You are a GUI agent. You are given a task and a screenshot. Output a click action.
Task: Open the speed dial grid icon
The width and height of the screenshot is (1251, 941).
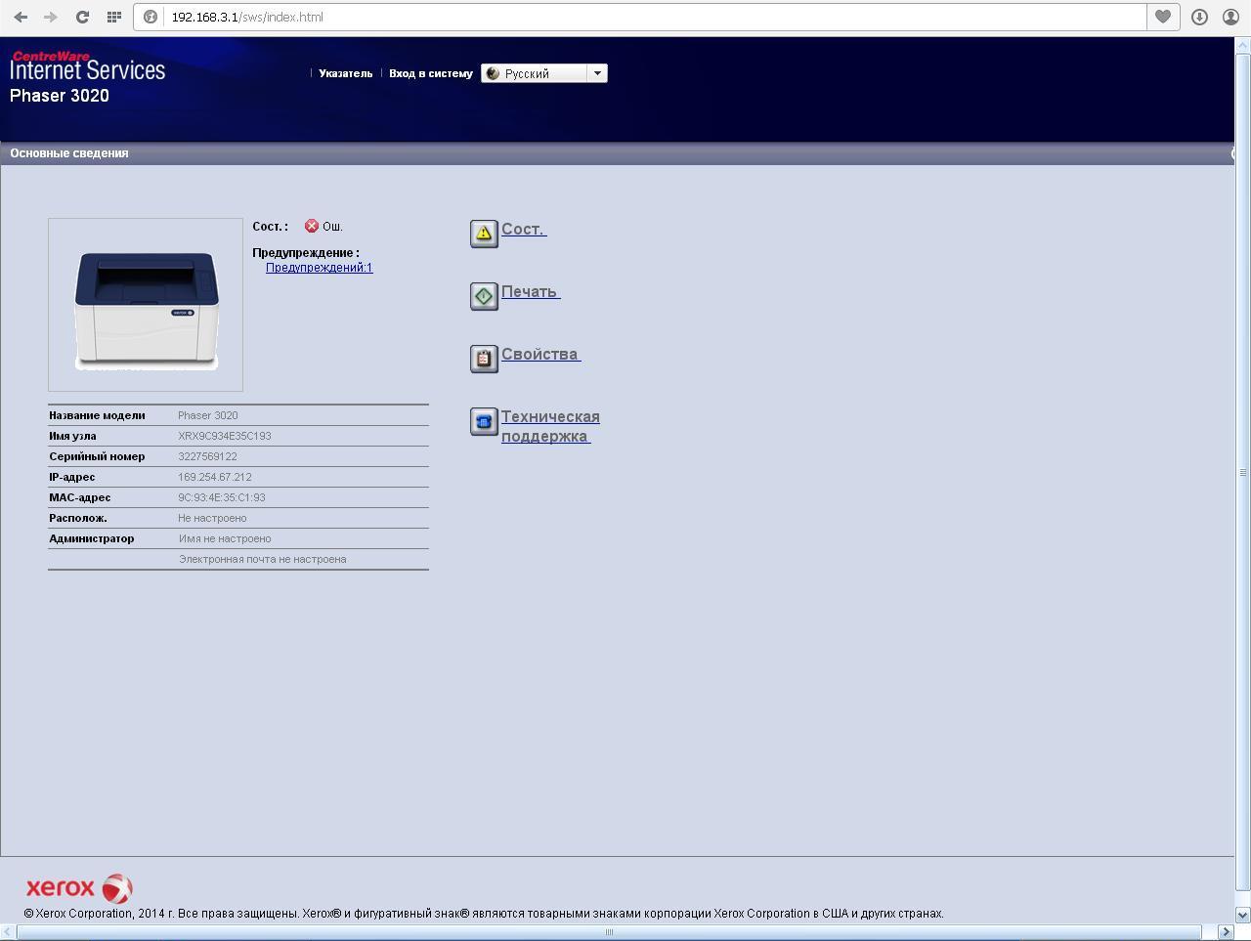114,17
